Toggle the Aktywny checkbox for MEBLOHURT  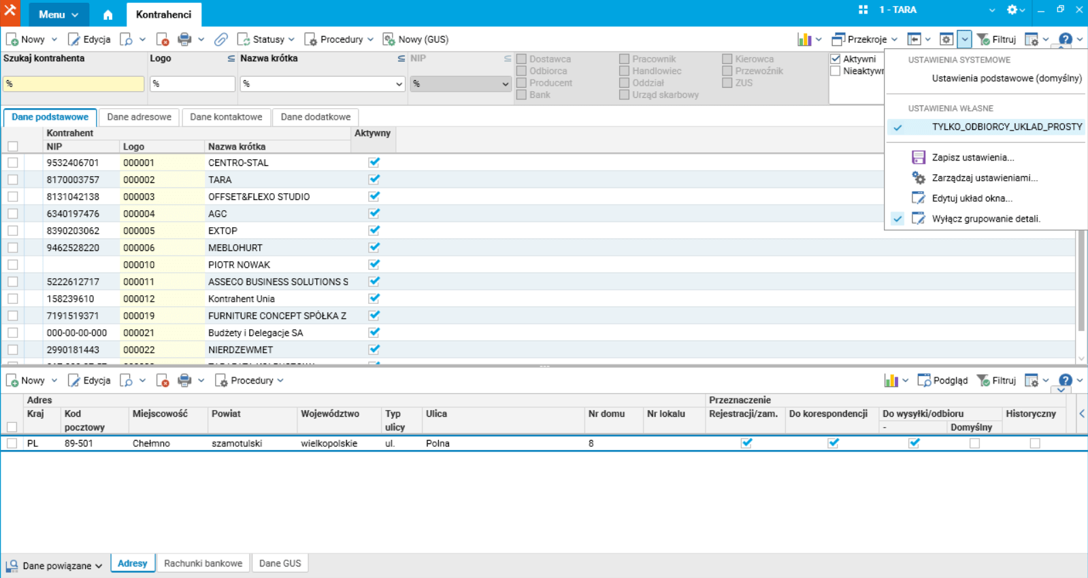click(374, 248)
